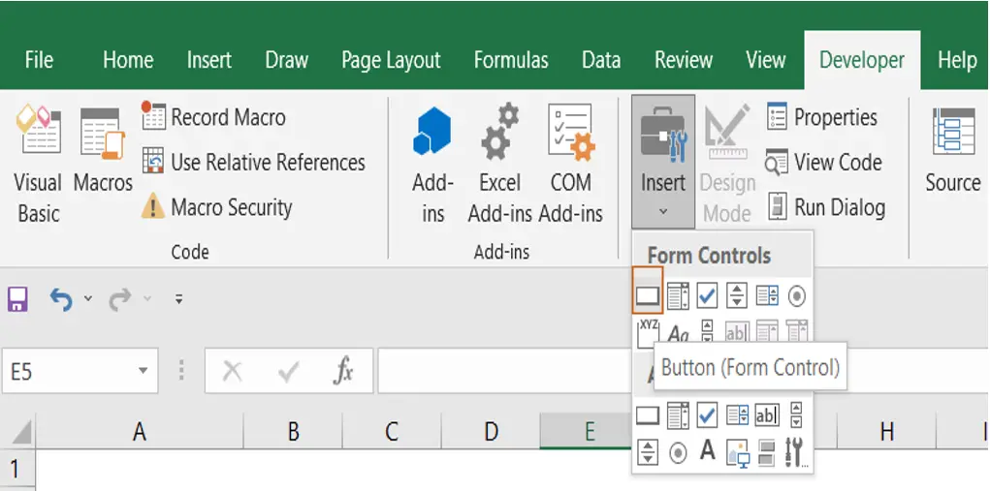The height and width of the screenshot is (491, 990).
Task: Toggle Use Relative References
Action: tap(254, 162)
